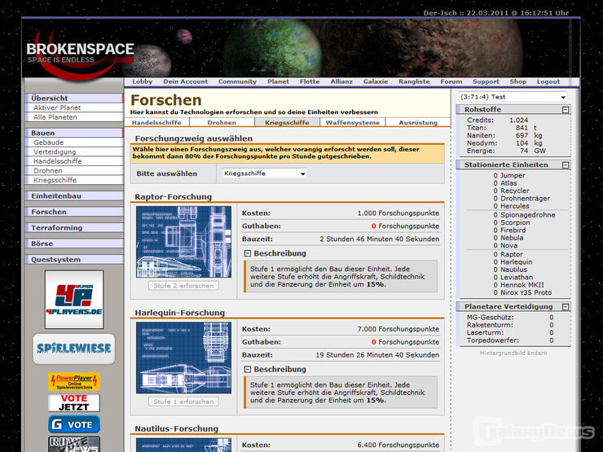Image resolution: width=603 pixels, height=452 pixels.
Task: Open Bauen section in sidebar
Action: tap(74, 133)
